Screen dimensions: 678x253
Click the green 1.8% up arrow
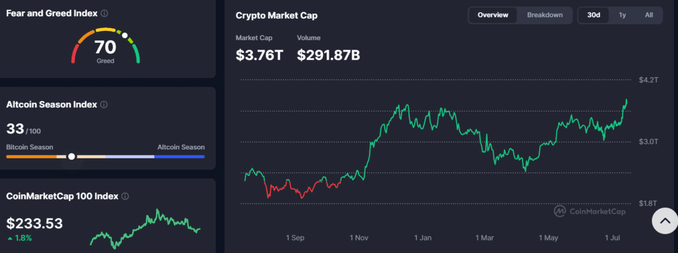10,238
